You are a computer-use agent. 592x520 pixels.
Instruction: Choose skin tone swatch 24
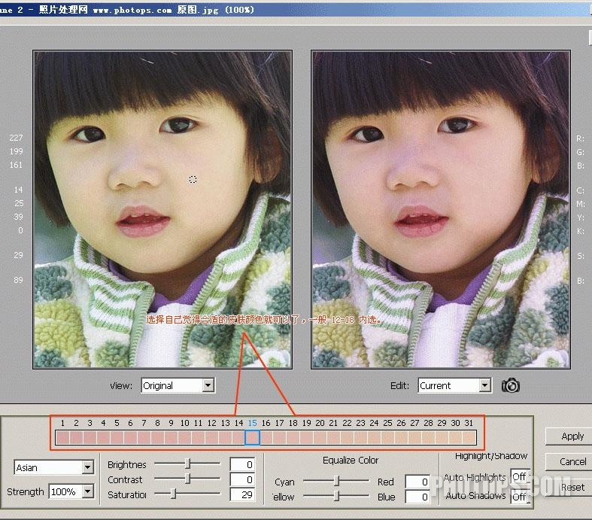point(375,438)
